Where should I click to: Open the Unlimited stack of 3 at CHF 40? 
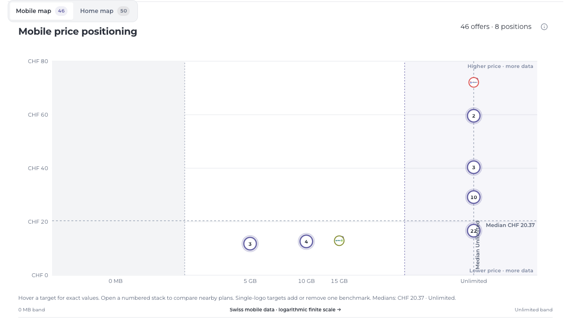[474, 167]
